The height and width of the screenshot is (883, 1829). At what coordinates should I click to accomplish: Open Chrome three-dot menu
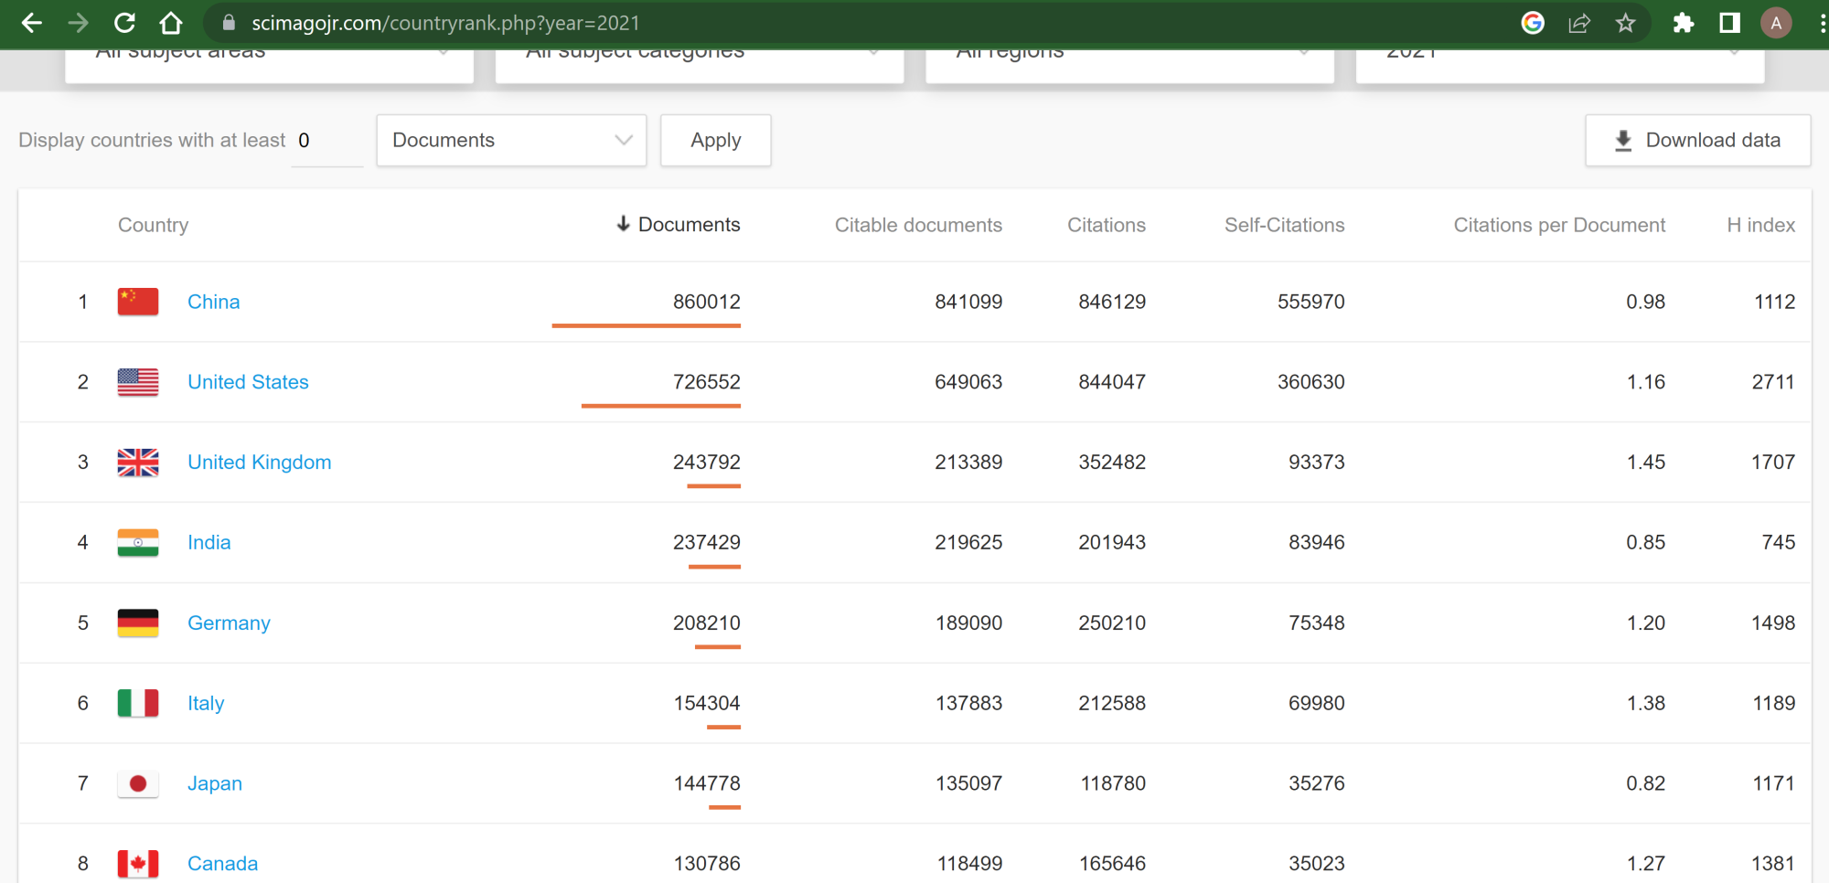click(x=1822, y=23)
